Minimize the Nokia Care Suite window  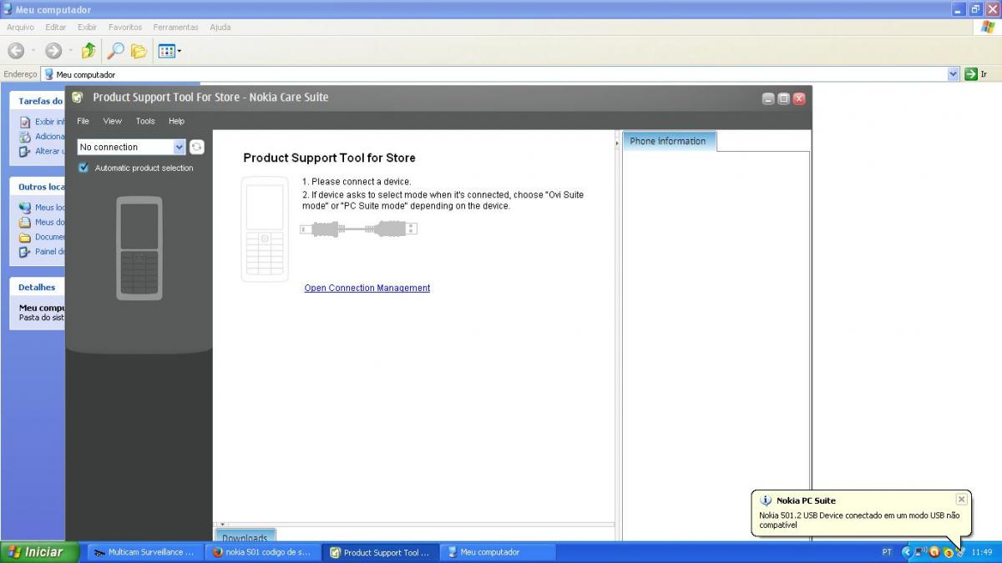(768, 98)
